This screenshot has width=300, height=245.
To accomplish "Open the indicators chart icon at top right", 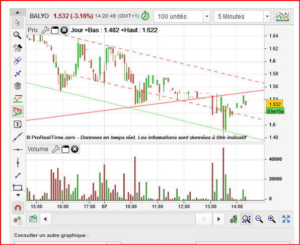I will pyautogui.click(x=282, y=17).
